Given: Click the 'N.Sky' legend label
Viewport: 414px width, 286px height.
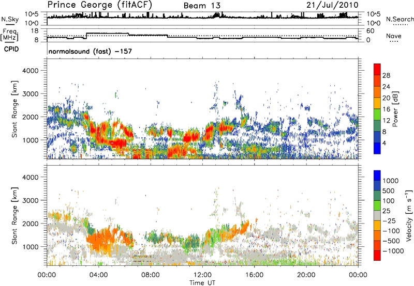Looking at the screenshot, I should pyautogui.click(x=10, y=20).
